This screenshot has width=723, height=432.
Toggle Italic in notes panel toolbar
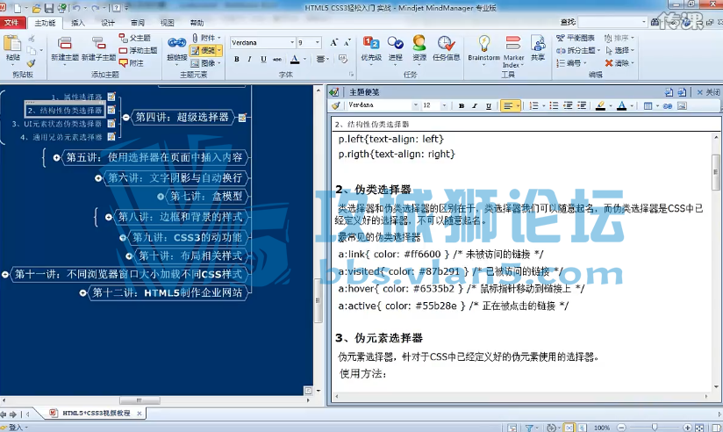[475, 105]
